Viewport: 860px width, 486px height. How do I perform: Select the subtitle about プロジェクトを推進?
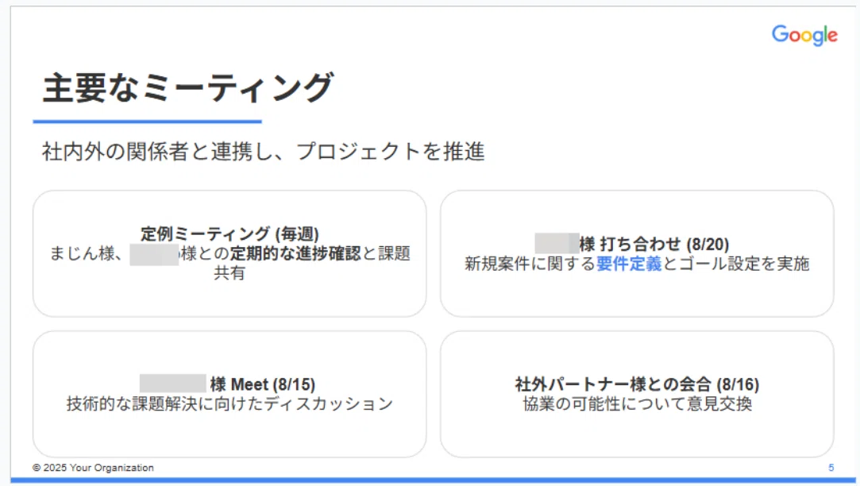[264, 152]
